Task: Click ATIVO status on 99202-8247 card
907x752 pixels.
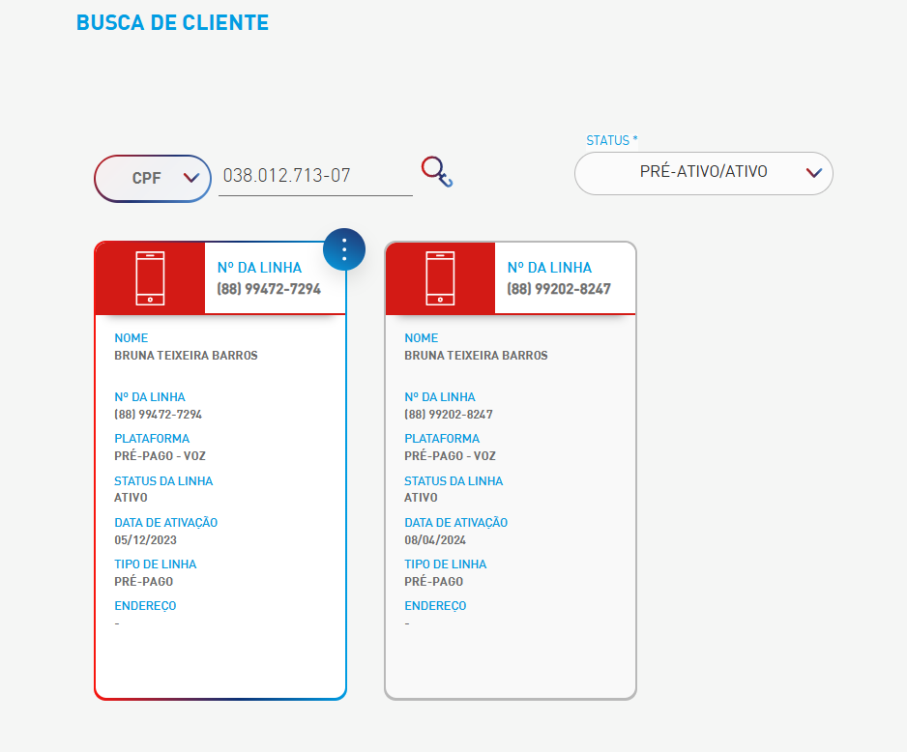Action: (422, 498)
